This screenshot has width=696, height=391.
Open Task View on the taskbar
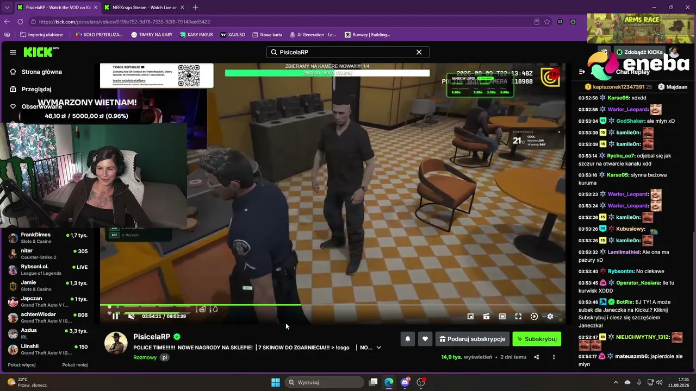click(x=373, y=382)
